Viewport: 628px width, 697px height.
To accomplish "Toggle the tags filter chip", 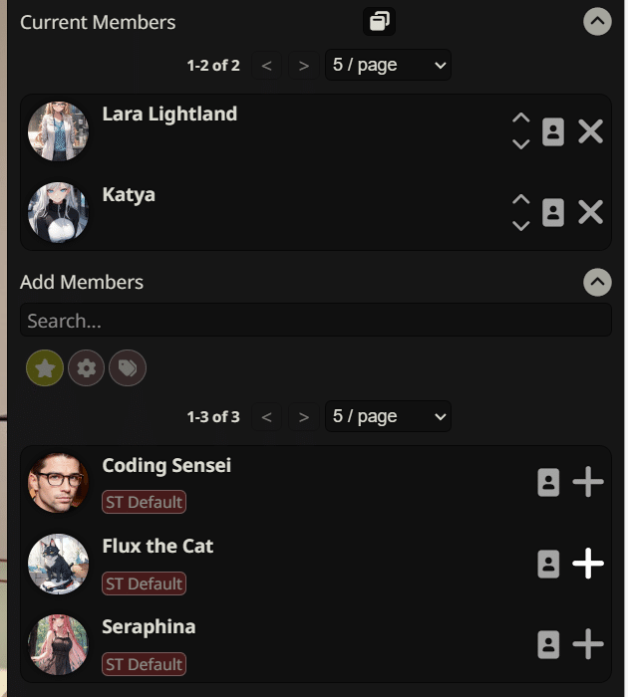I will [128, 368].
